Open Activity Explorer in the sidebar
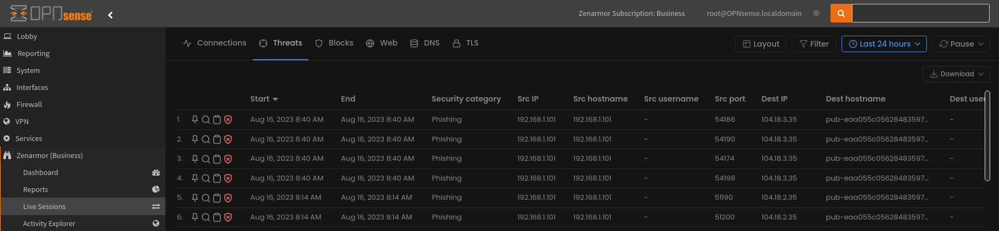 pyautogui.click(x=49, y=223)
